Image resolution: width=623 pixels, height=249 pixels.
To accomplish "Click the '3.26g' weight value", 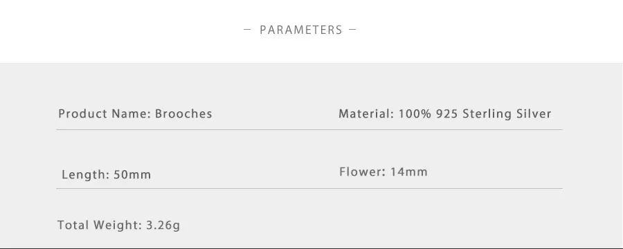I will (163, 225).
